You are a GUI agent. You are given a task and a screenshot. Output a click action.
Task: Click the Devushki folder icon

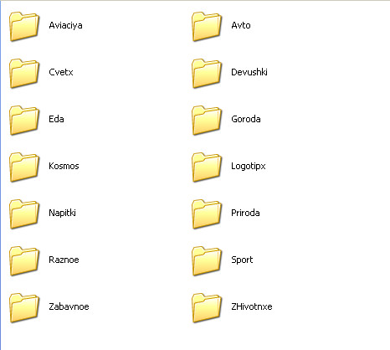(x=207, y=74)
